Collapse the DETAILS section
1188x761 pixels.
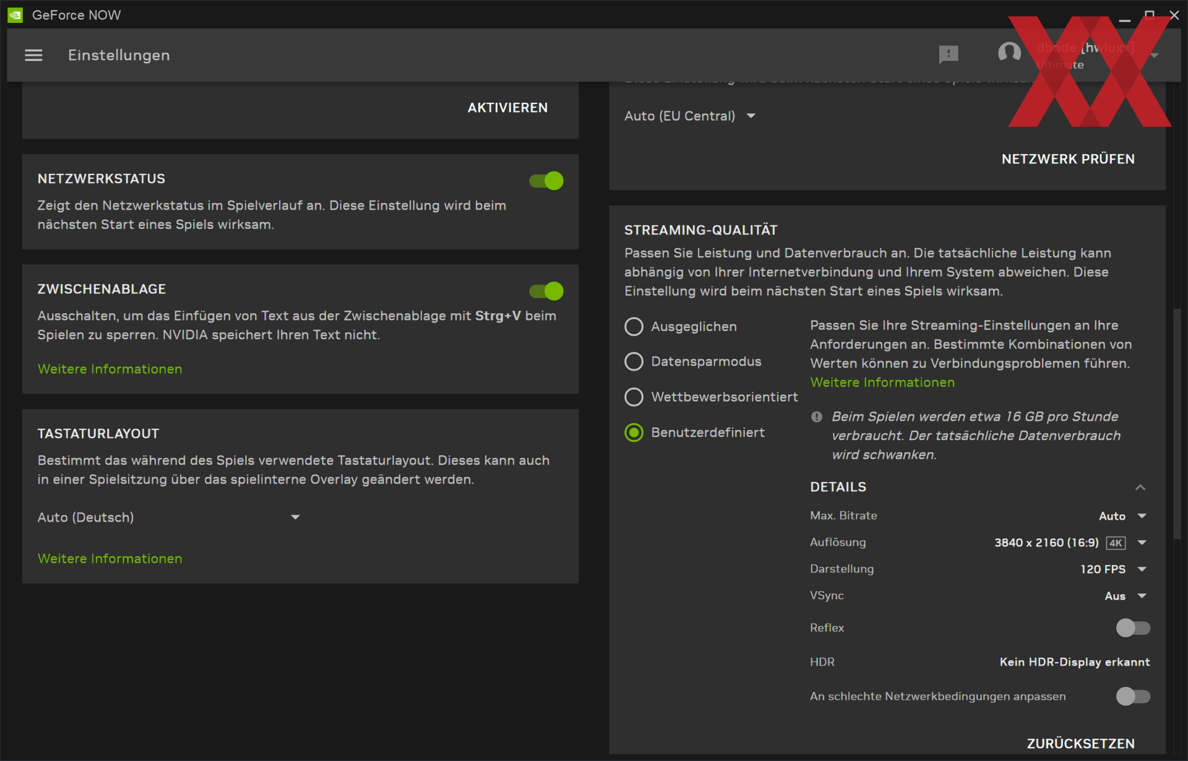tap(1140, 488)
